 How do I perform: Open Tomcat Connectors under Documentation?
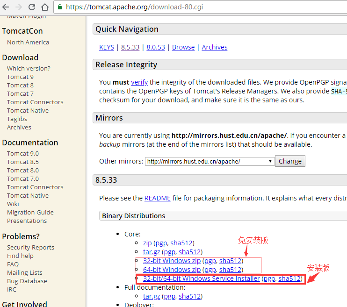pos(35,187)
